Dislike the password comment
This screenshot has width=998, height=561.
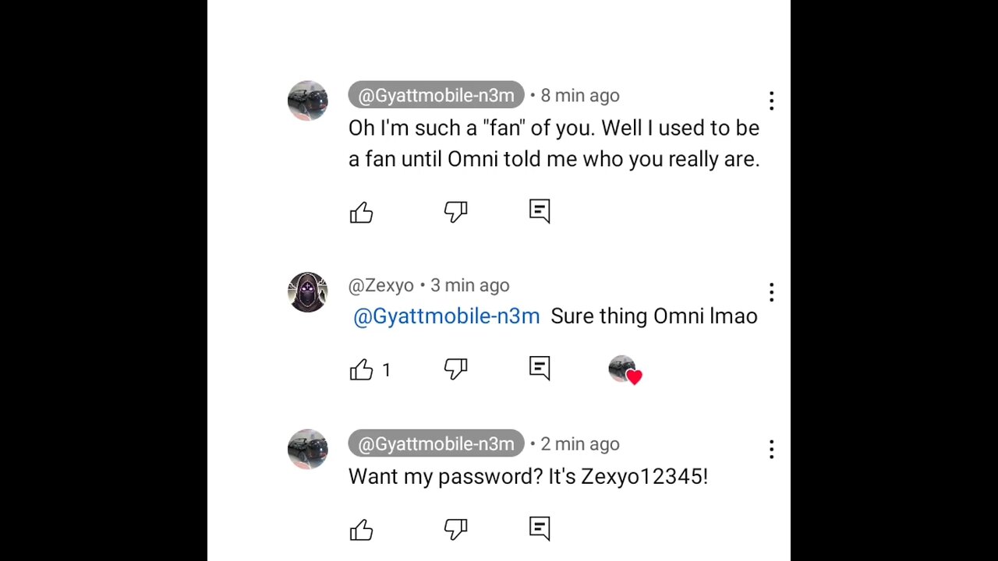pyautogui.click(x=455, y=530)
